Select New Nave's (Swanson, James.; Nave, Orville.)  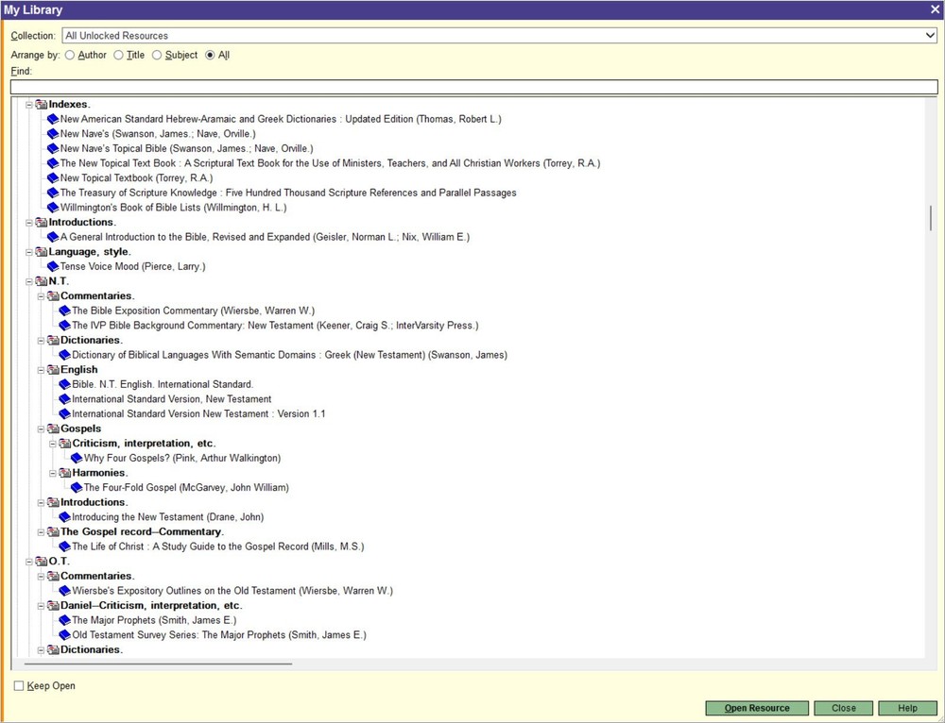[157, 134]
